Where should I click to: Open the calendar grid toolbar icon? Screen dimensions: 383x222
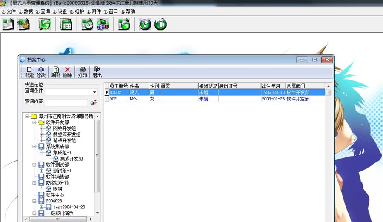(66, 24)
